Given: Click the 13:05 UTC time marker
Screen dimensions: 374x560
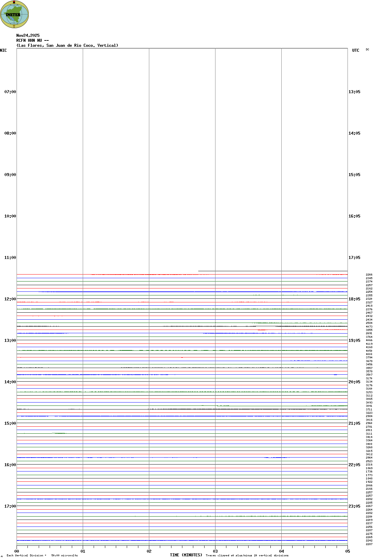Looking at the screenshot, I should [x=354, y=92].
